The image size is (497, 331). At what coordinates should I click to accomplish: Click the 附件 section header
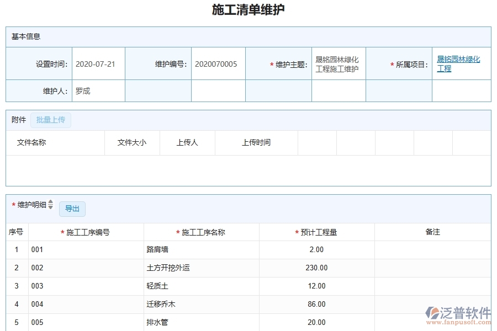[x=17, y=120]
